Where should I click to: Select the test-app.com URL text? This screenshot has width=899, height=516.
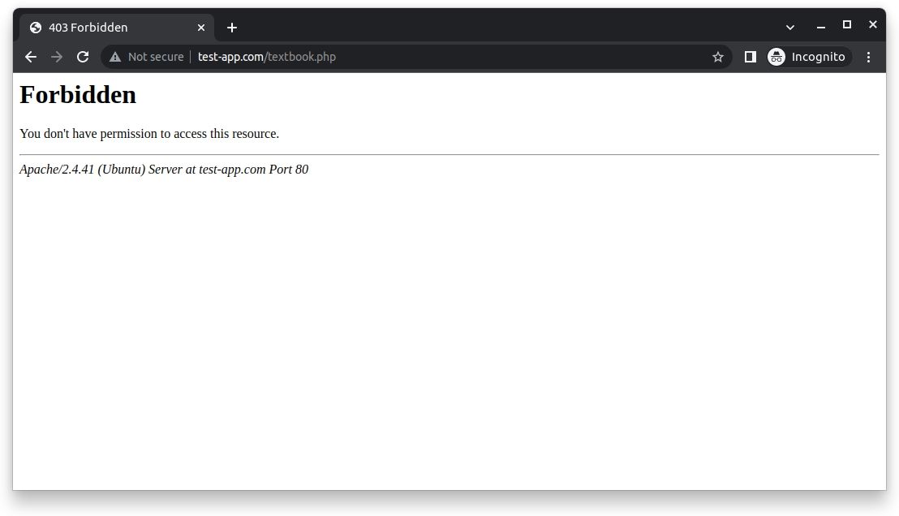[230, 57]
